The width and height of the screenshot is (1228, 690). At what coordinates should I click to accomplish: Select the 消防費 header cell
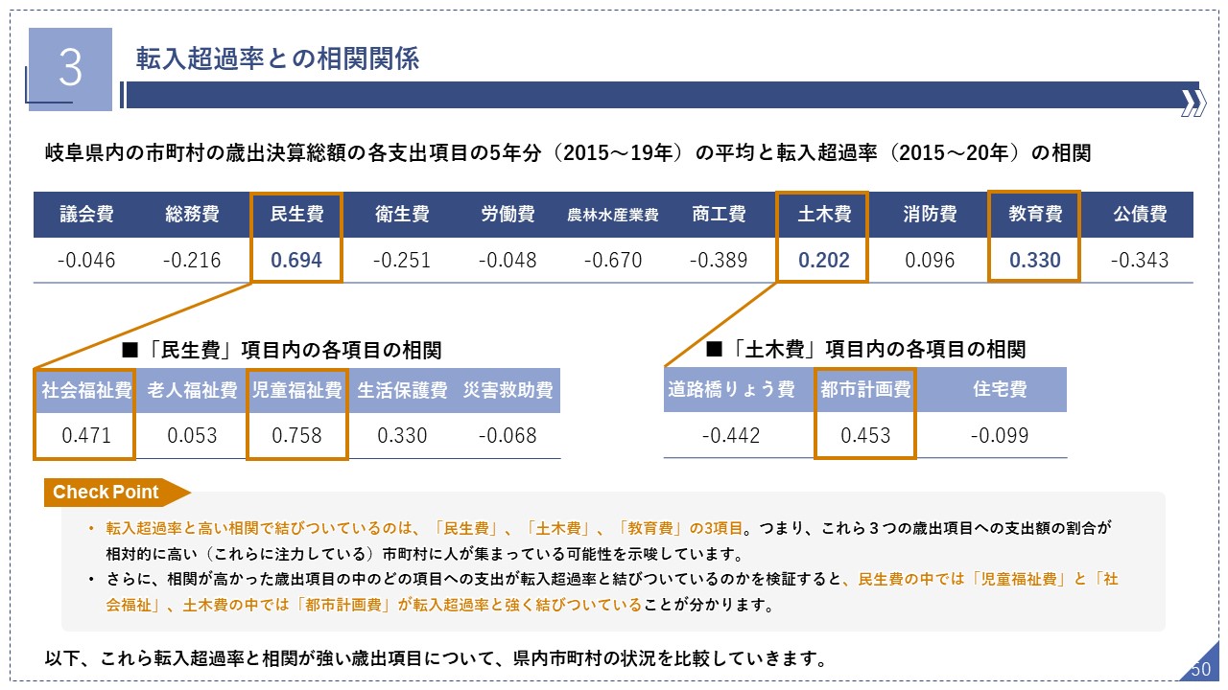tap(931, 215)
